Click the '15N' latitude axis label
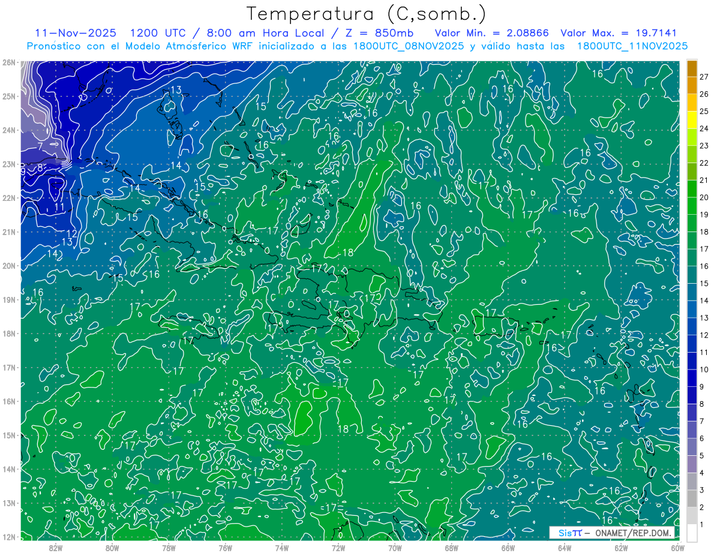Image resolution: width=720 pixels, height=556 pixels. coord(9,435)
